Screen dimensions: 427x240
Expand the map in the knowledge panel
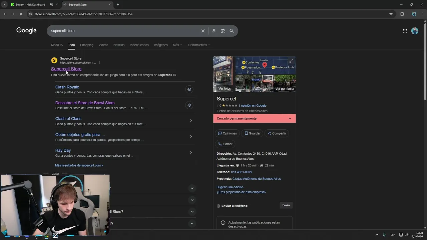tap(291, 61)
